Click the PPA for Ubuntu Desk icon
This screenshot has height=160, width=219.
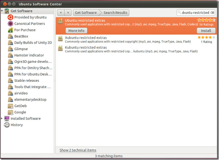10,74
